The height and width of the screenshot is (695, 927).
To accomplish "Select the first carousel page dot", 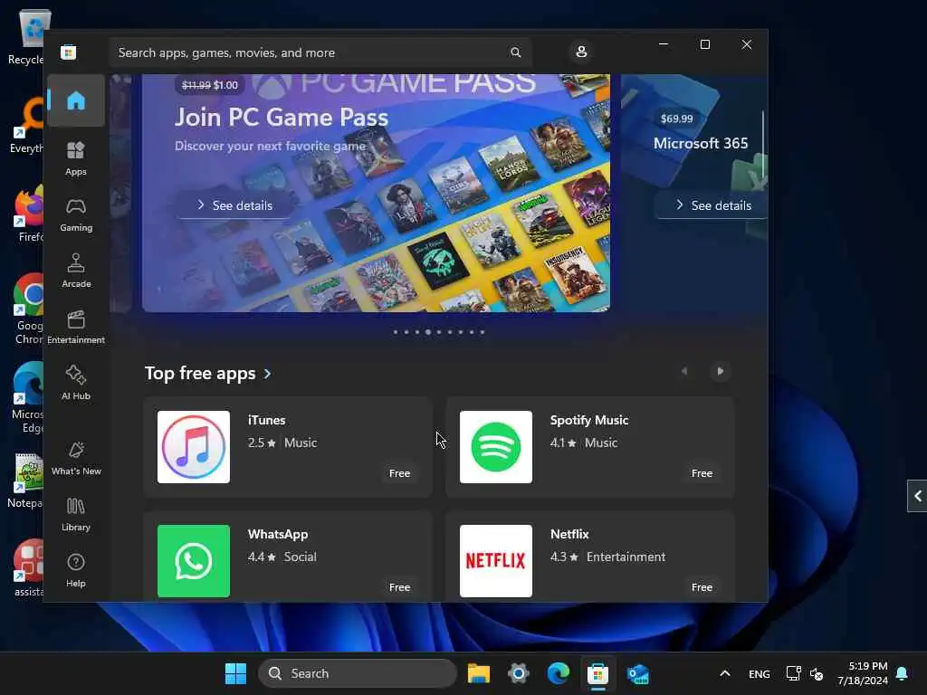I will pos(396,332).
